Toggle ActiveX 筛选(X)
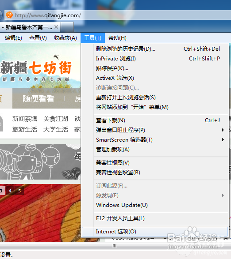Viewport: 231px width, 259px height. coord(155,78)
